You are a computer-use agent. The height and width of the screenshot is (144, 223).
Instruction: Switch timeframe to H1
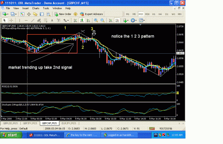click(x=153, y=14)
